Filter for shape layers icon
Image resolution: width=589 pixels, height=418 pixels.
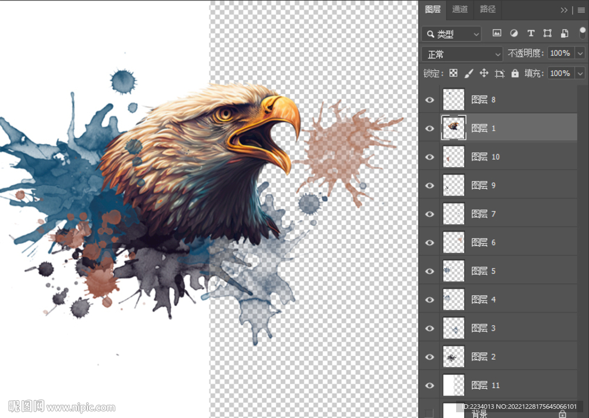[x=548, y=33]
